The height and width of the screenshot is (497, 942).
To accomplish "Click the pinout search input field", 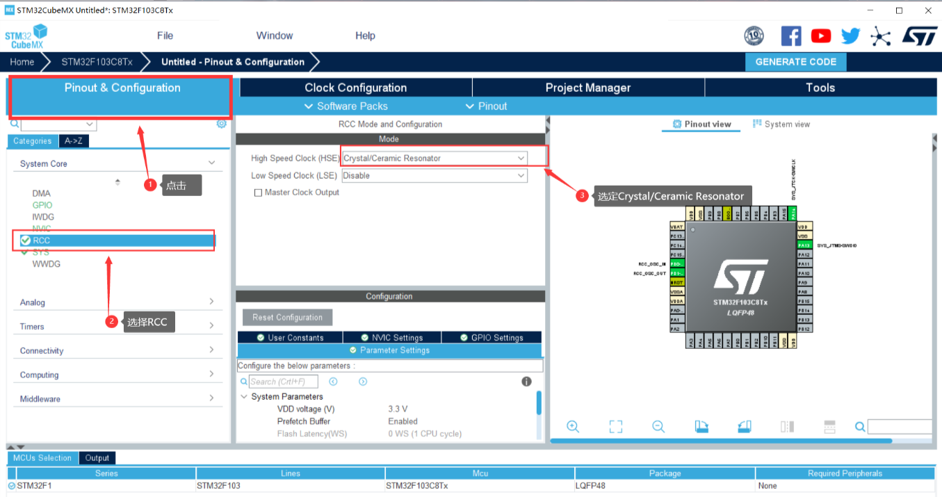I will click(900, 426).
